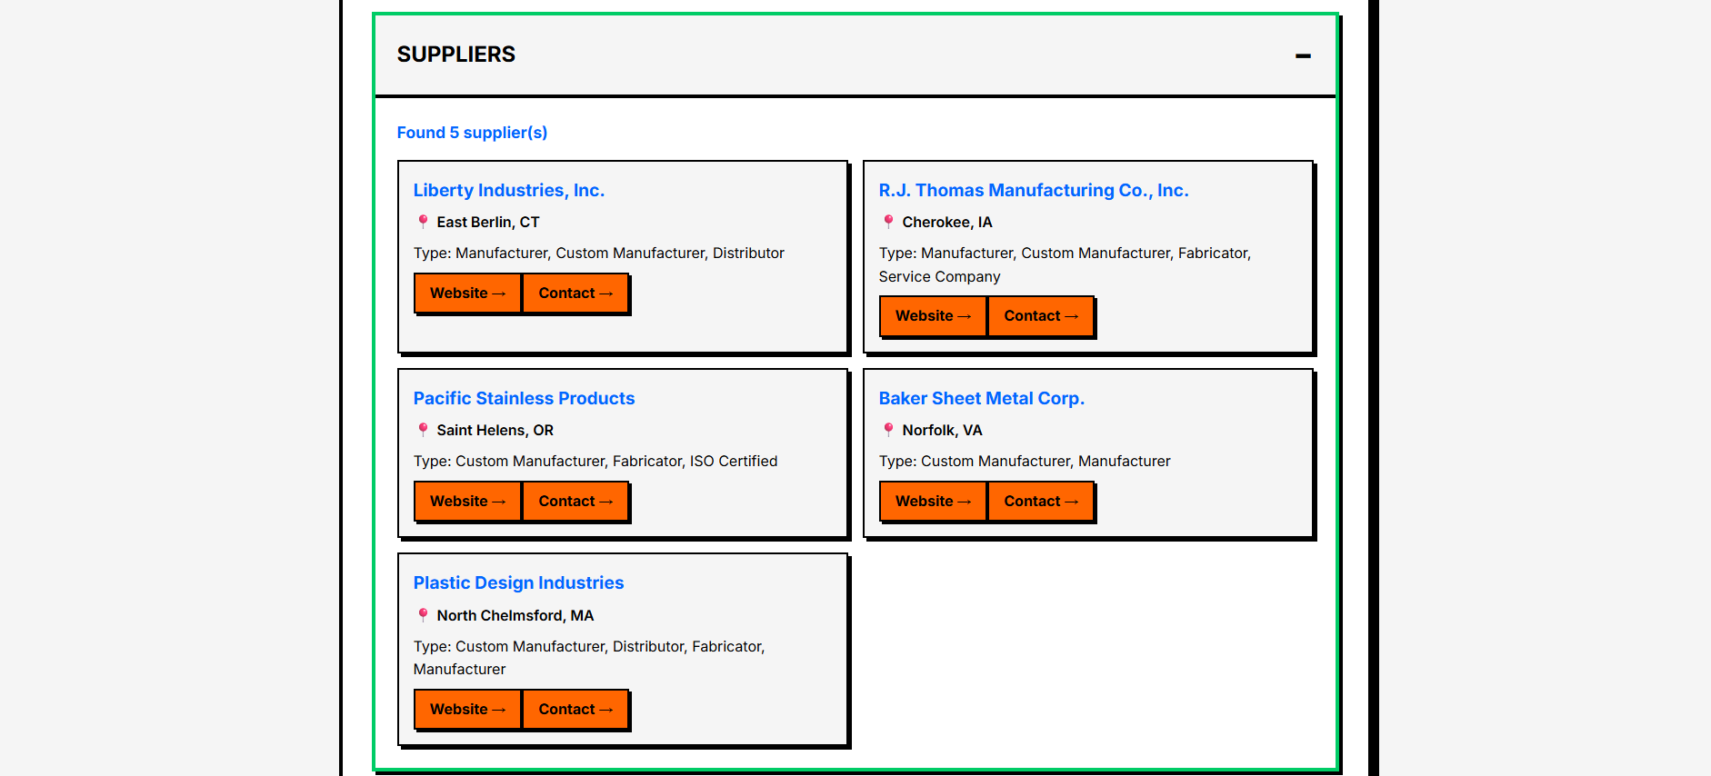
Task: Click the type line mentioning ISO Certified
Action: pos(595,461)
